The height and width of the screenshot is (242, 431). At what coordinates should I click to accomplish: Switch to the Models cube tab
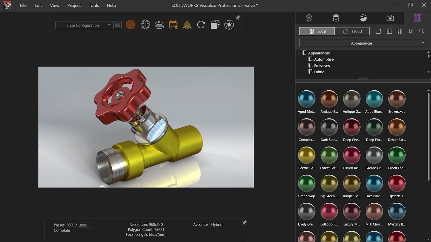(x=309, y=18)
